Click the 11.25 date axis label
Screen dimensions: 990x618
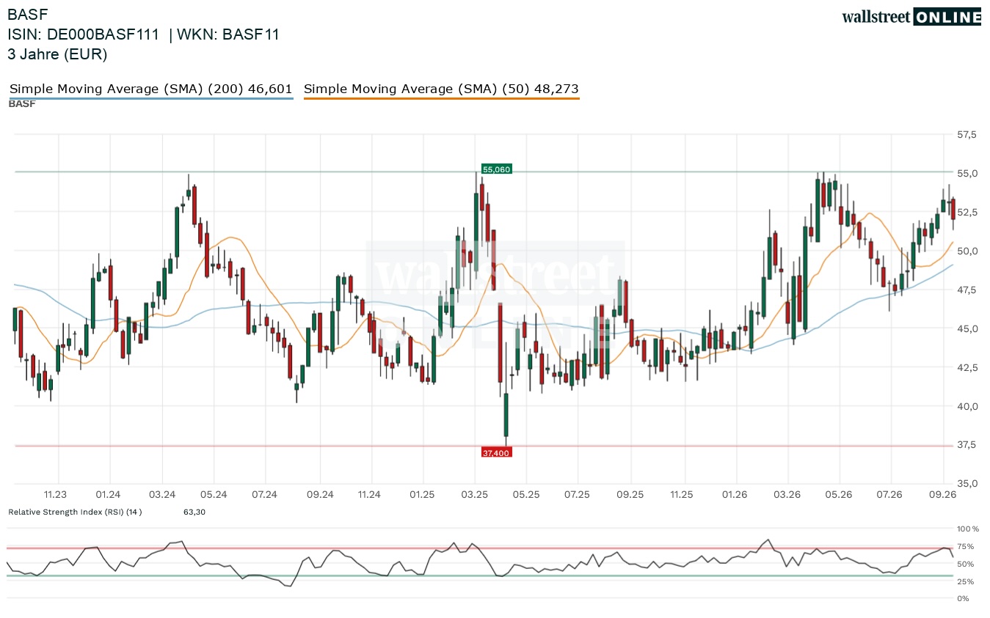point(682,494)
